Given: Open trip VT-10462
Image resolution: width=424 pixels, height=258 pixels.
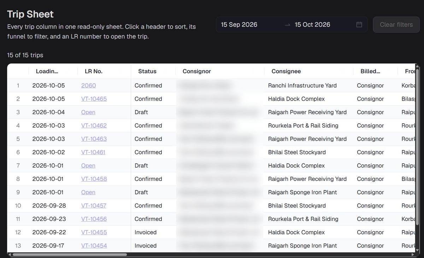Looking at the screenshot, I should (x=94, y=125).
